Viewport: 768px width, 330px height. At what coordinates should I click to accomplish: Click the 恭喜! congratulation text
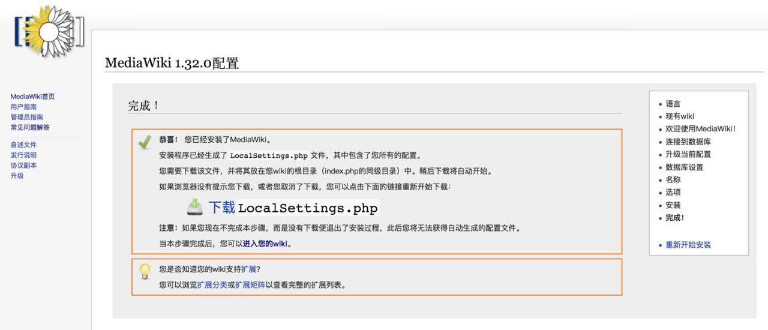point(169,139)
